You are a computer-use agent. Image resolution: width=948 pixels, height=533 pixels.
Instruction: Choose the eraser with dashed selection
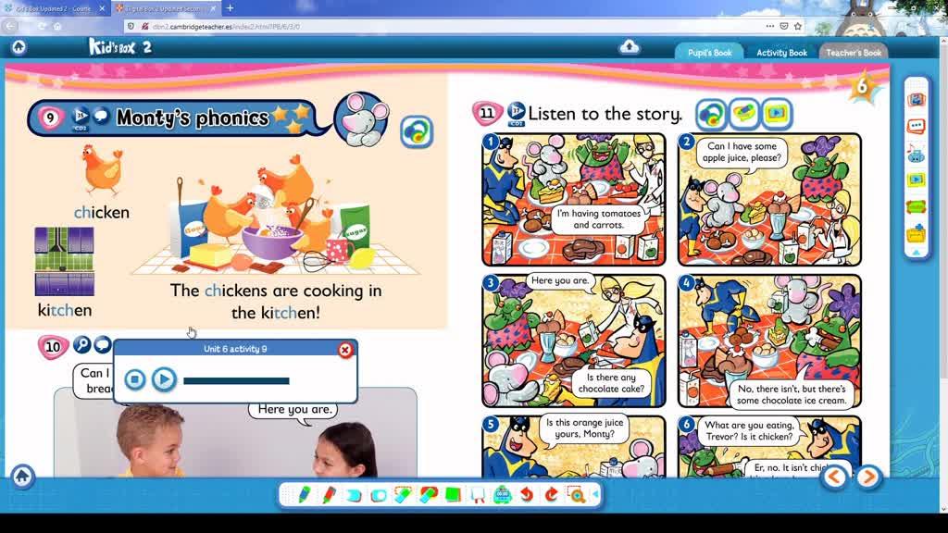(403, 495)
